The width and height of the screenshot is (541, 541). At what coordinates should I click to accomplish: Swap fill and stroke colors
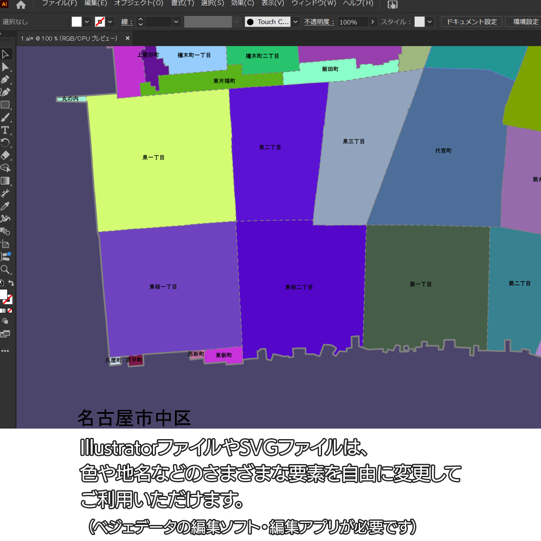pyautogui.click(x=11, y=283)
